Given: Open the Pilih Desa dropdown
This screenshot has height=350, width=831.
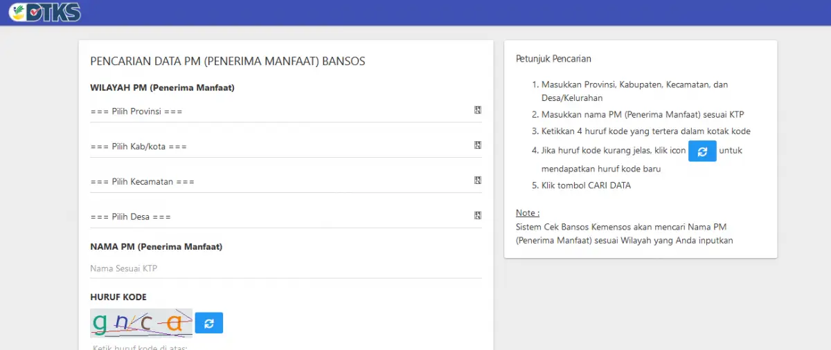Looking at the screenshot, I should click(286, 217).
